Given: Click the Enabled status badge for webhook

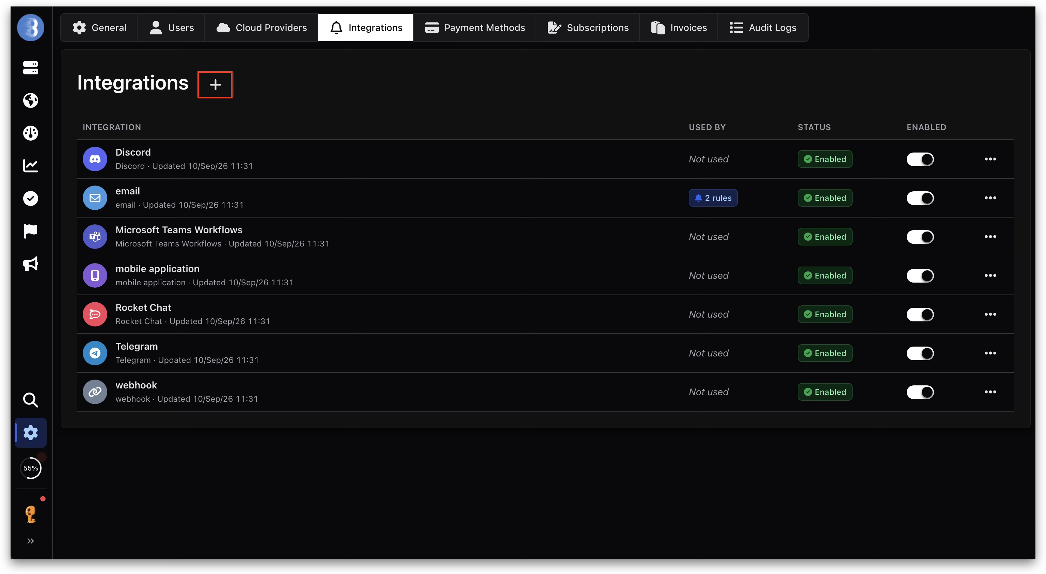Looking at the screenshot, I should 825,392.
